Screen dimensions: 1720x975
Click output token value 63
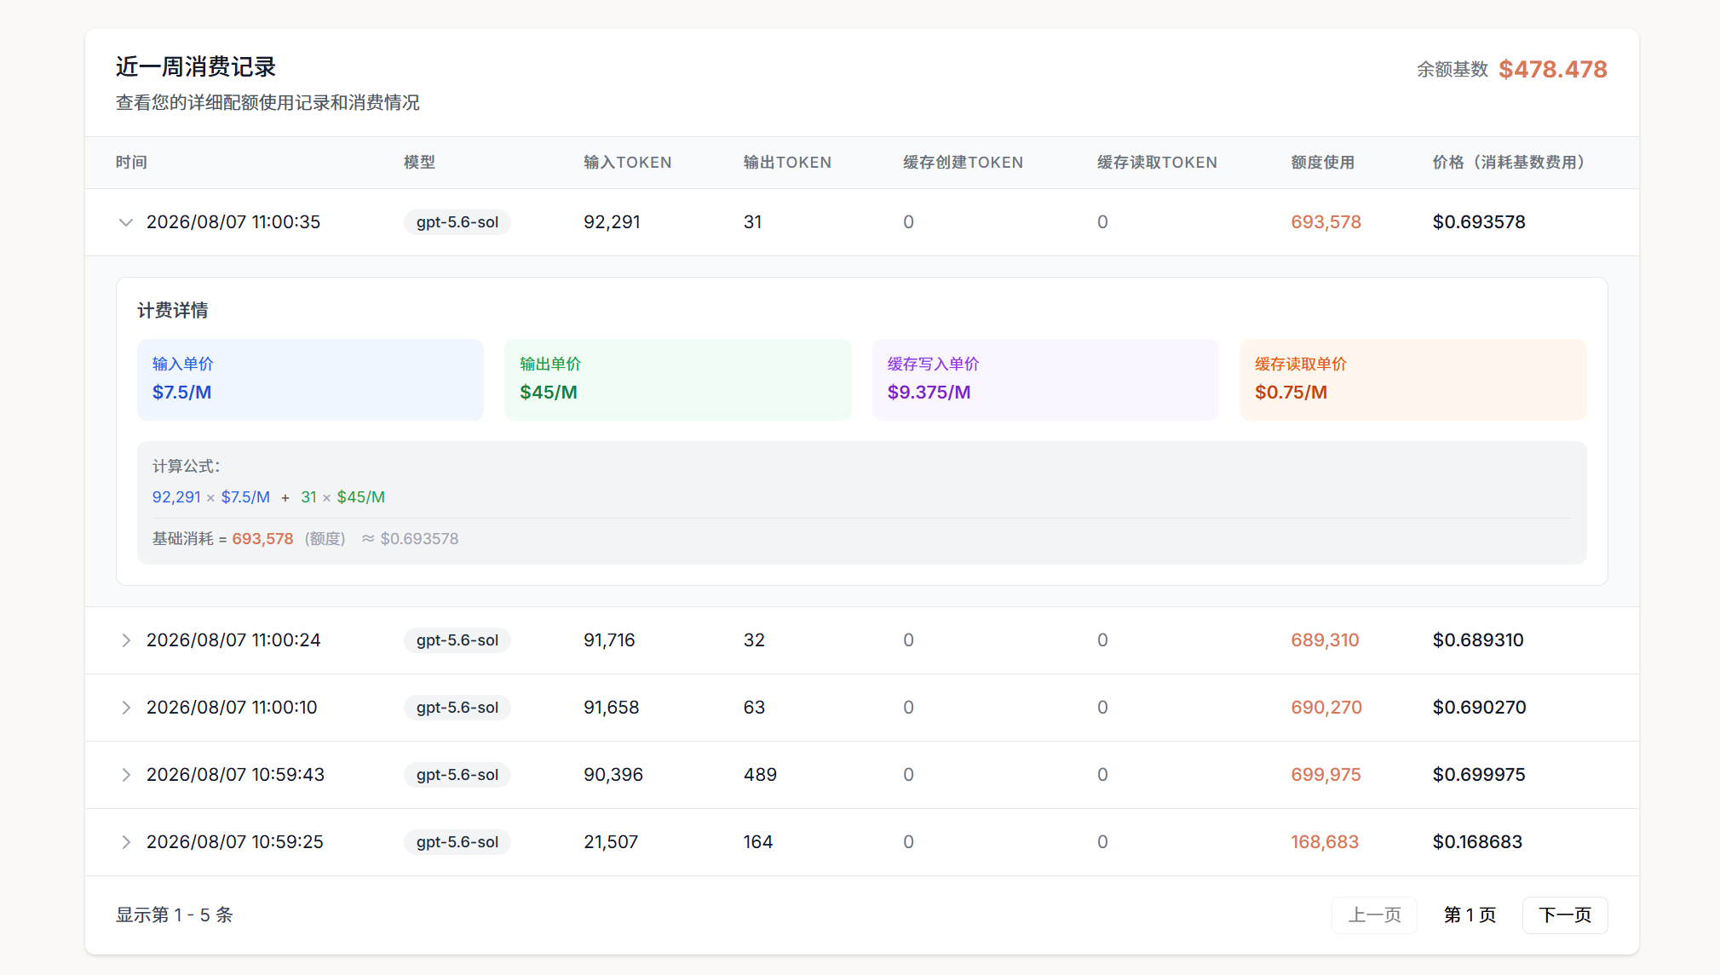coord(754,708)
